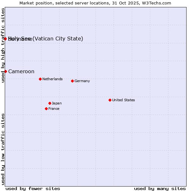Click the Cameroon red marker
This screenshot has height=191, width=191.
point(5,71)
